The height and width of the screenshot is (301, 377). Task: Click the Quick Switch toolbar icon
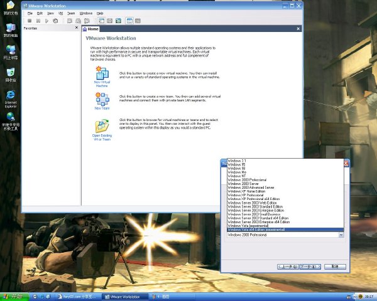point(118,21)
